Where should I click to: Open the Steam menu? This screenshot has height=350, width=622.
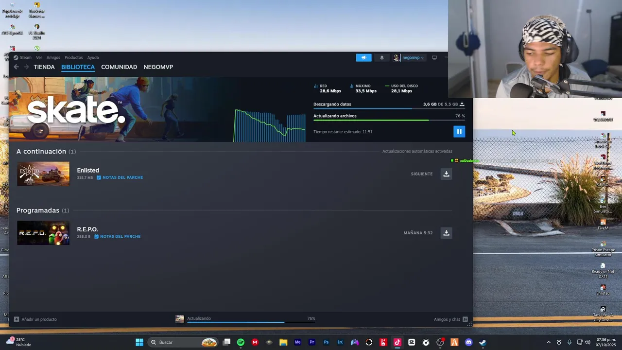(22, 57)
